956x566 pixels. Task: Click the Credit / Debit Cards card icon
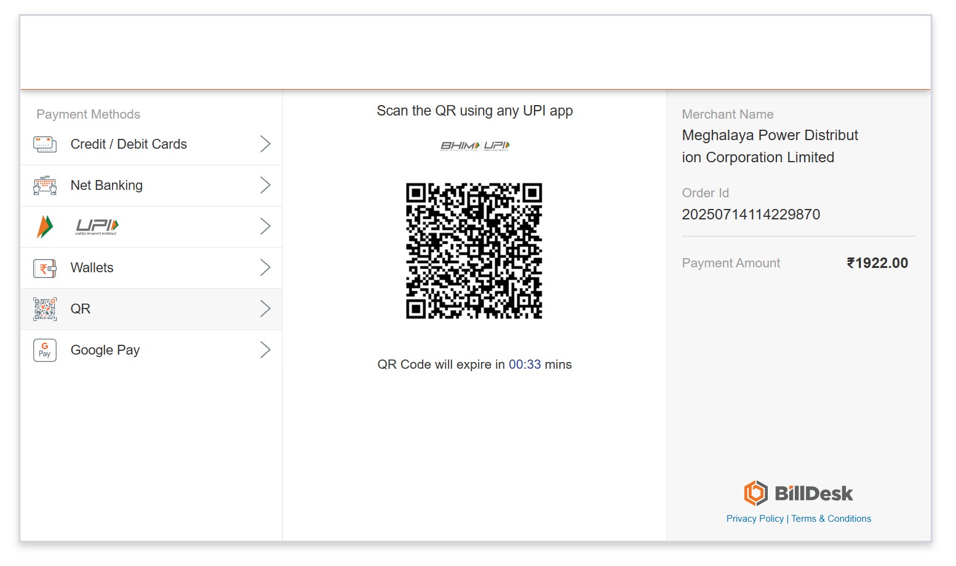pos(45,144)
